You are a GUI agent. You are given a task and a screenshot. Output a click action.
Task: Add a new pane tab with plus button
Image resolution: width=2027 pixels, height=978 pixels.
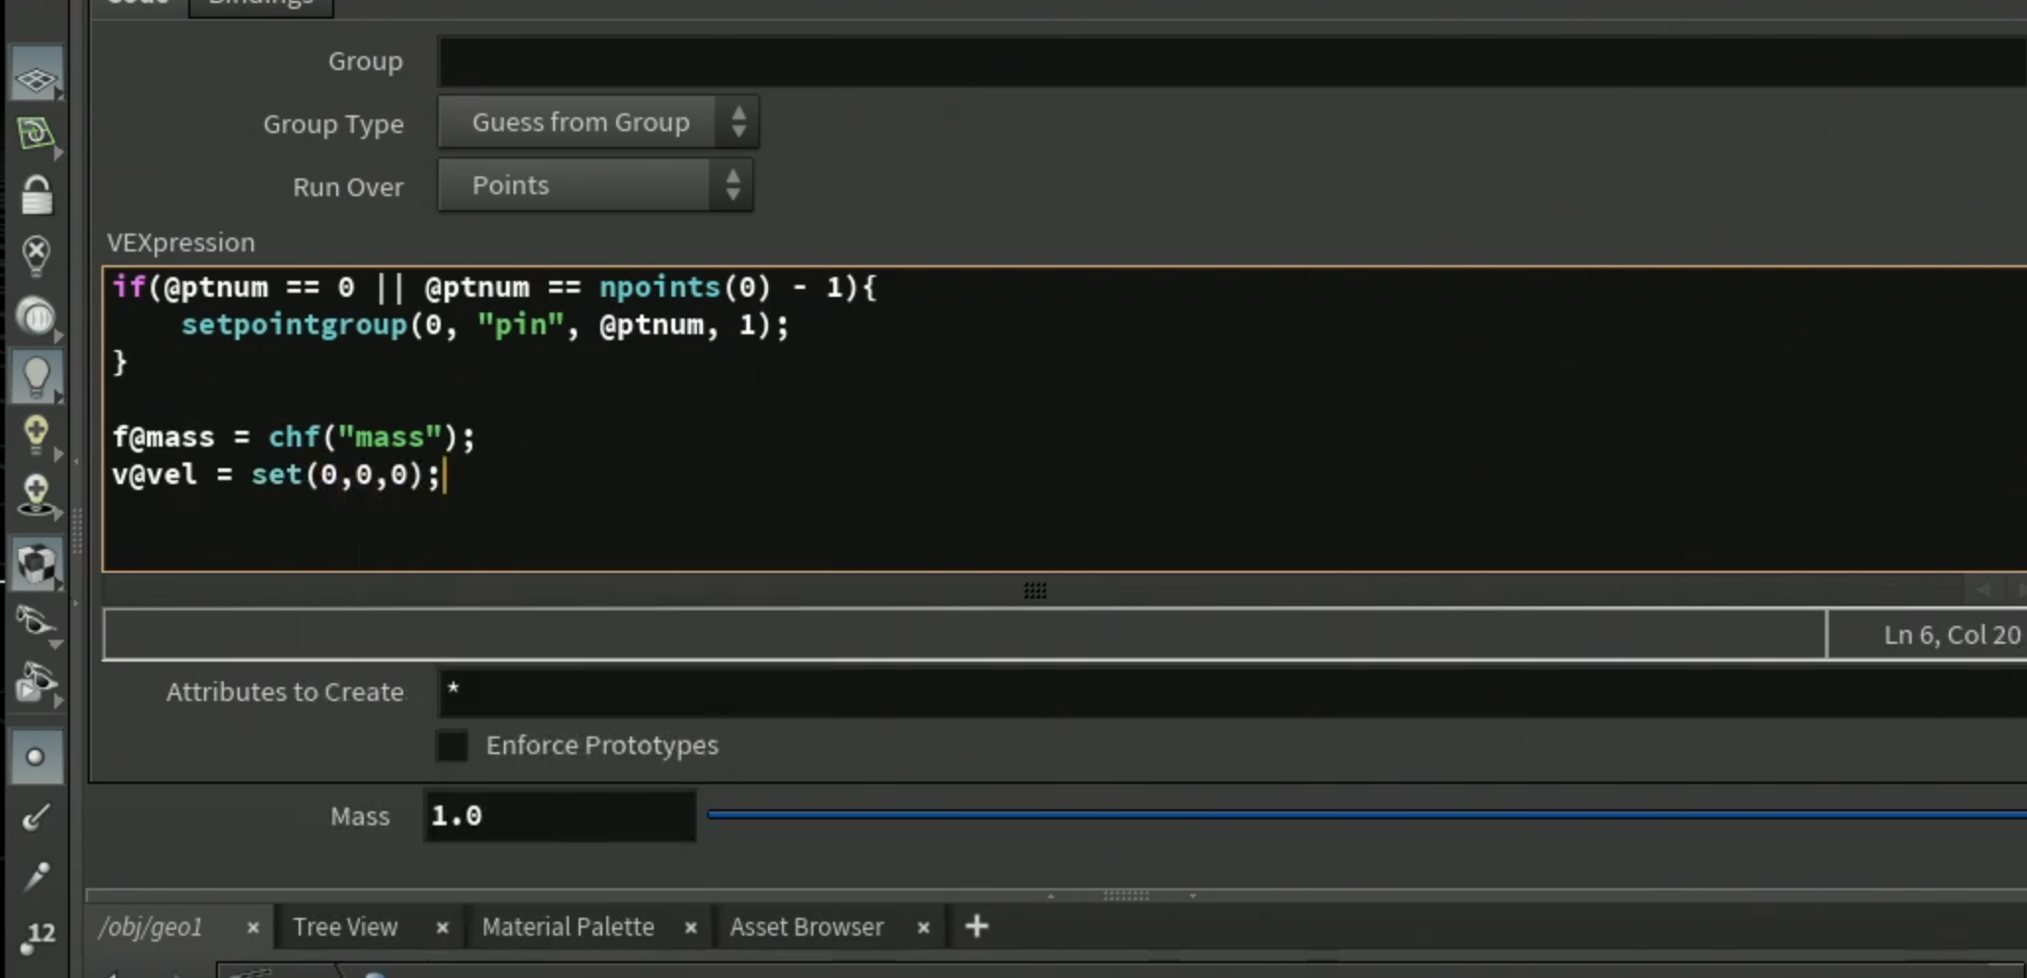click(x=976, y=927)
